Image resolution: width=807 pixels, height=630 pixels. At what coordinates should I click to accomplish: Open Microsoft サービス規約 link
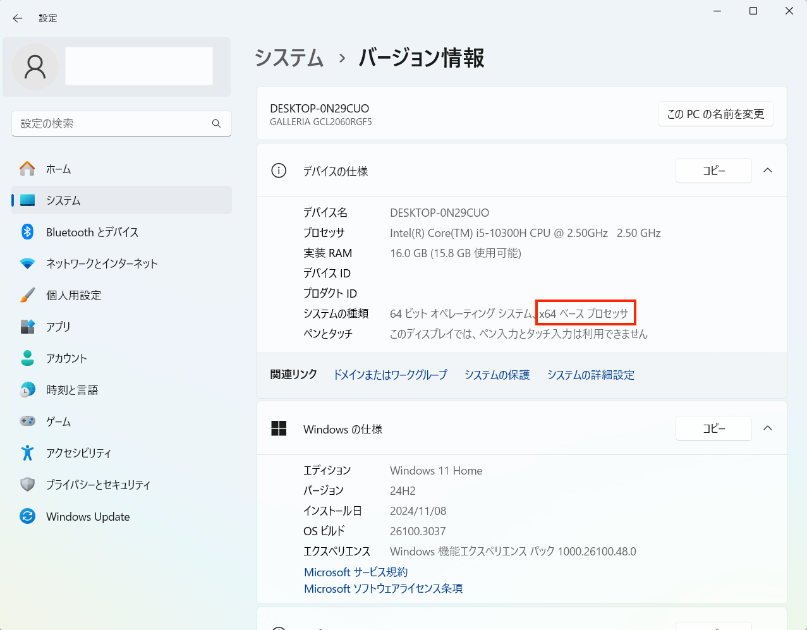click(x=356, y=572)
